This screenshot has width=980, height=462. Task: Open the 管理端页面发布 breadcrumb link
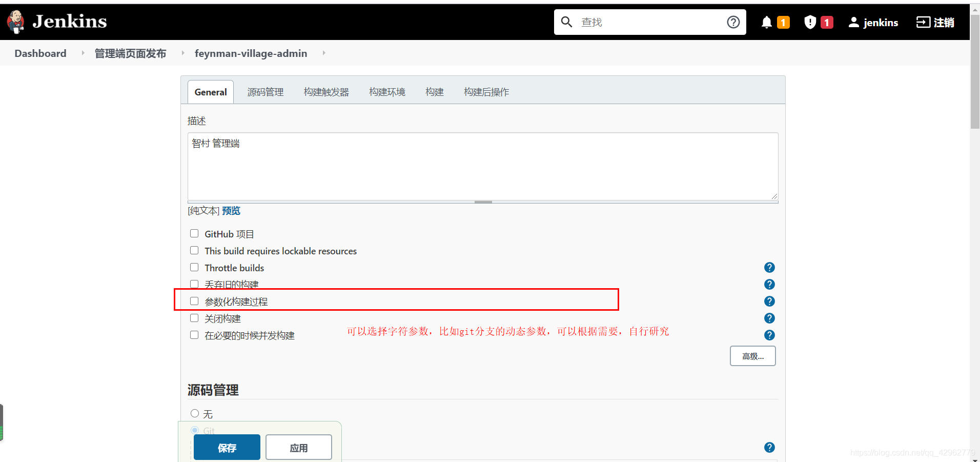point(130,53)
